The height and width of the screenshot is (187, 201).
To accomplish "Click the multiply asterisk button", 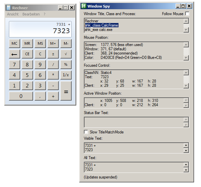I will 53,75.
